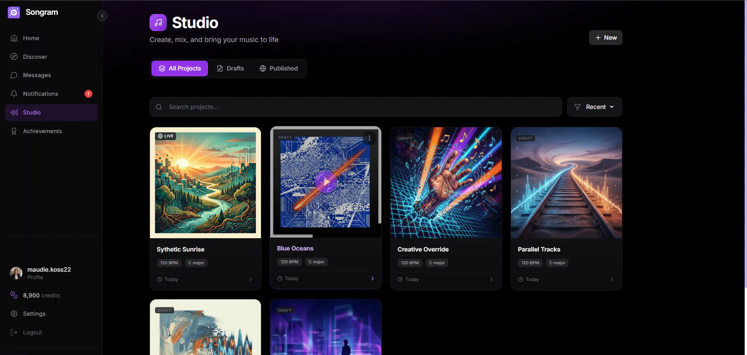Select Studio in the sidebar
The height and width of the screenshot is (355, 747).
(x=51, y=112)
